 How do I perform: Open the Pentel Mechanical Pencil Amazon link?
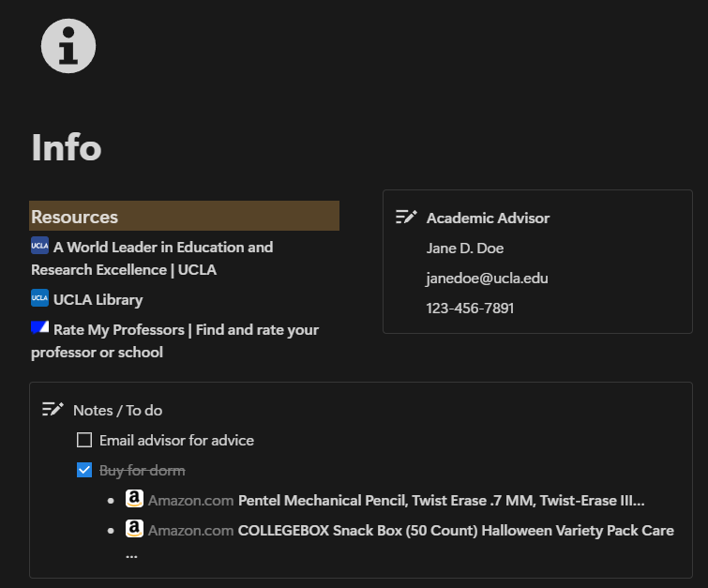click(441, 501)
